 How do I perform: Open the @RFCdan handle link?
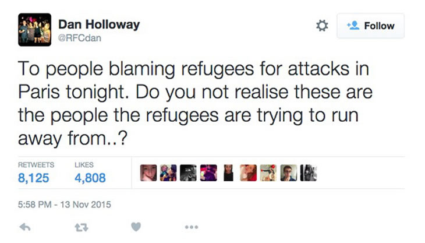coord(79,38)
